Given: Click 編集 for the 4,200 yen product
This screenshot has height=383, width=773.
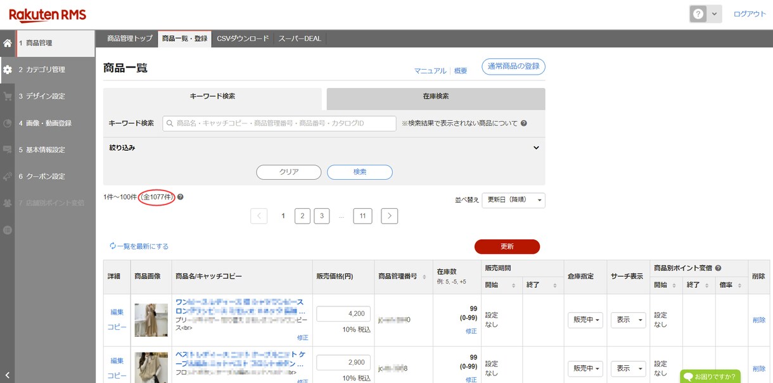Looking at the screenshot, I should tap(117, 312).
